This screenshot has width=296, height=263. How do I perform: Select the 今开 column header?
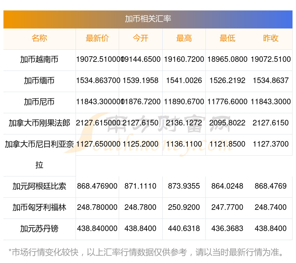pyautogui.click(x=140, y=38)
